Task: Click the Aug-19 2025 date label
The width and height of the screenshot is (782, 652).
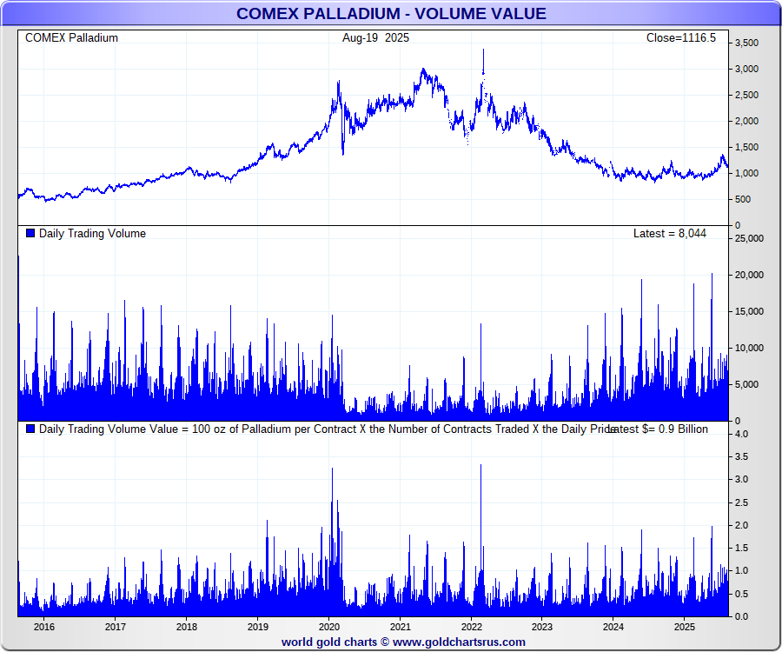Action: [375, 38]
